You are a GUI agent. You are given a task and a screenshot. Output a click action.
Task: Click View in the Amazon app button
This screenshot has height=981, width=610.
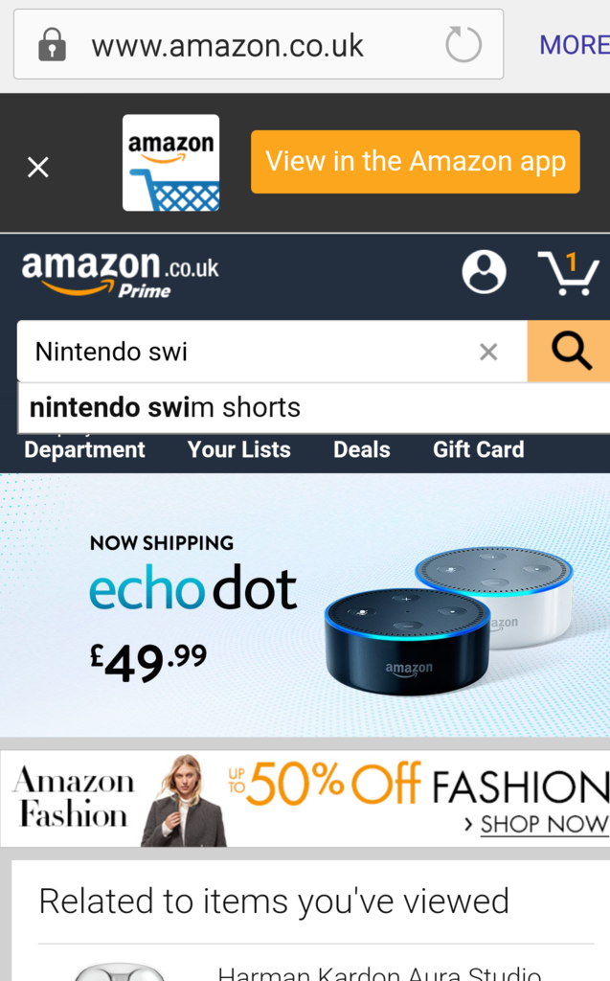point(416,162)
